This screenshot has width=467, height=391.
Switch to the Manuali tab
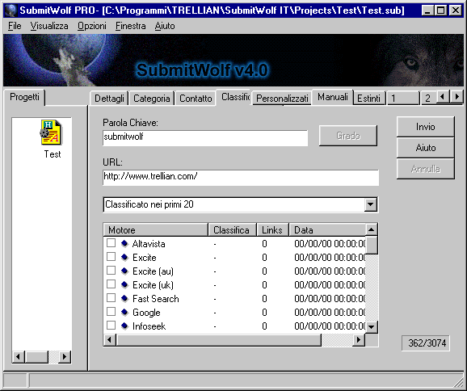[333, 97]
